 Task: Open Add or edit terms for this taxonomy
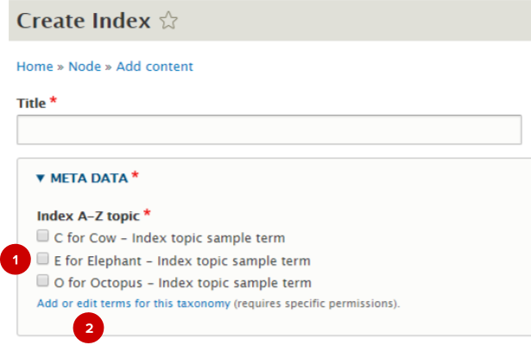click(133, 304)
